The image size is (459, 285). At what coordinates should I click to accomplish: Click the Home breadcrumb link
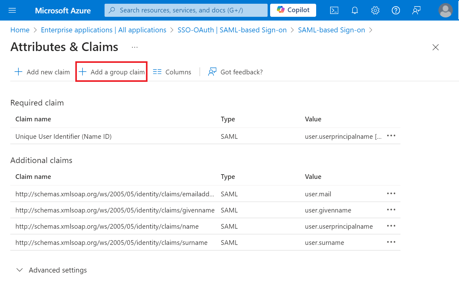[20, 30]
